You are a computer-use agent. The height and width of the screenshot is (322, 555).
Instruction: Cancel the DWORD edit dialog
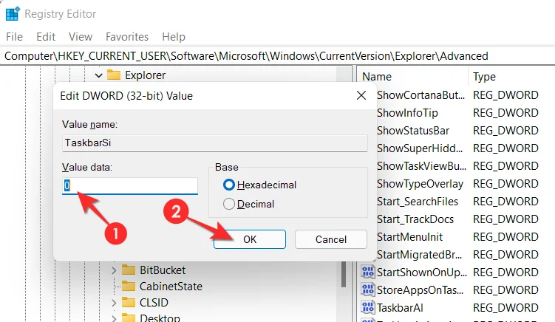[331, 239]
